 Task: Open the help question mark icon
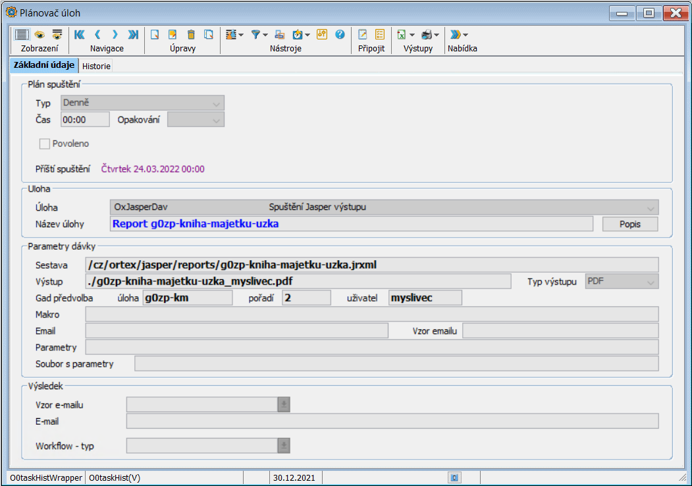340,35
